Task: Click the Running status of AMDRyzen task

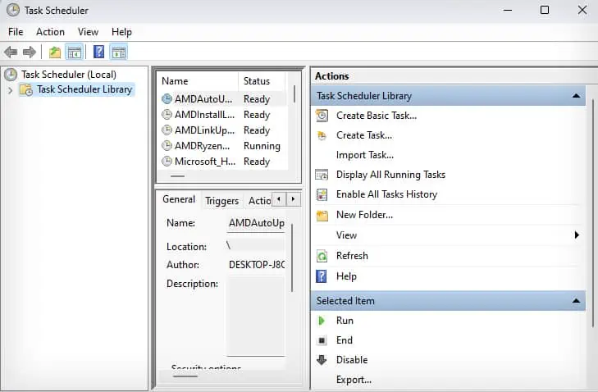Action: 262,146
